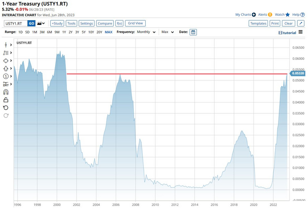Select the line annotation list tool
308x210 pixels.
click(x=6, y=53)
